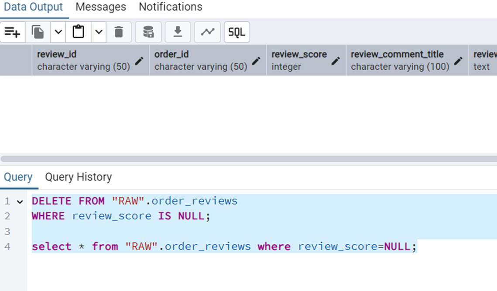Click the Delete row trash icon

(119, 32)
